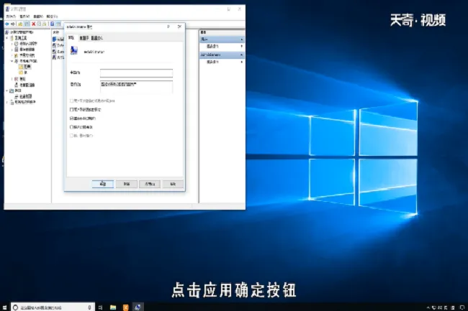Viewport: 468px width, 311px height.
Task: Open File Explorer from the taskbar
Action: click(113, 307)
